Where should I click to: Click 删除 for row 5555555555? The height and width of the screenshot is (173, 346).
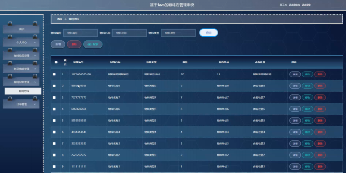[x=320, y=121]
